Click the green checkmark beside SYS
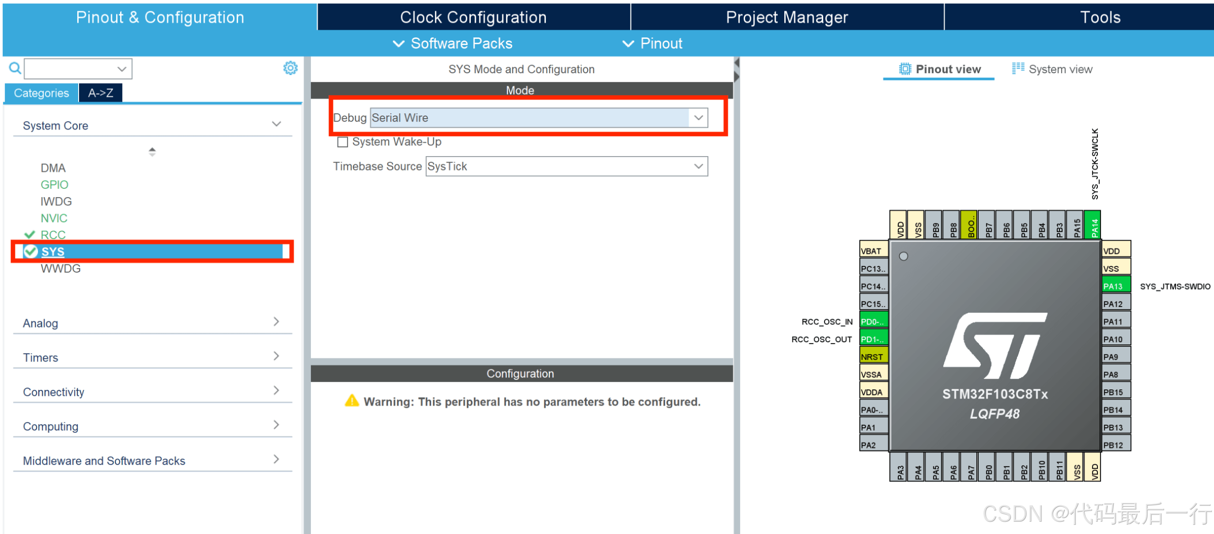This screenshot has height=534, width=1214. coord(30,252)
